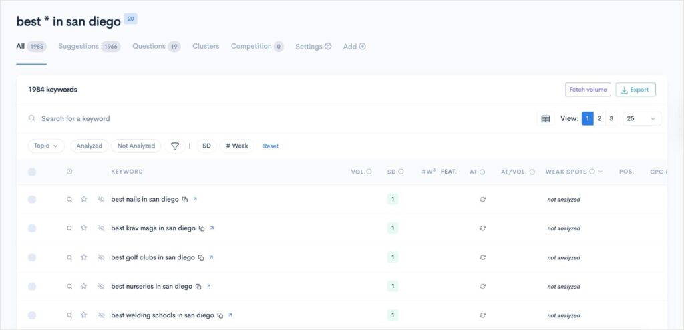Check the best welding schools row checkbox
The width and height of the screenshot is (684, 330).
click(x=32, y=315)
